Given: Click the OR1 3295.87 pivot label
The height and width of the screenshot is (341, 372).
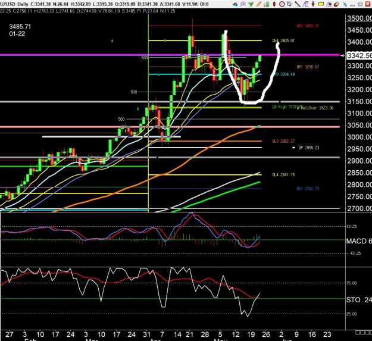Looking at the screenshot, I should tap(308, 67).
